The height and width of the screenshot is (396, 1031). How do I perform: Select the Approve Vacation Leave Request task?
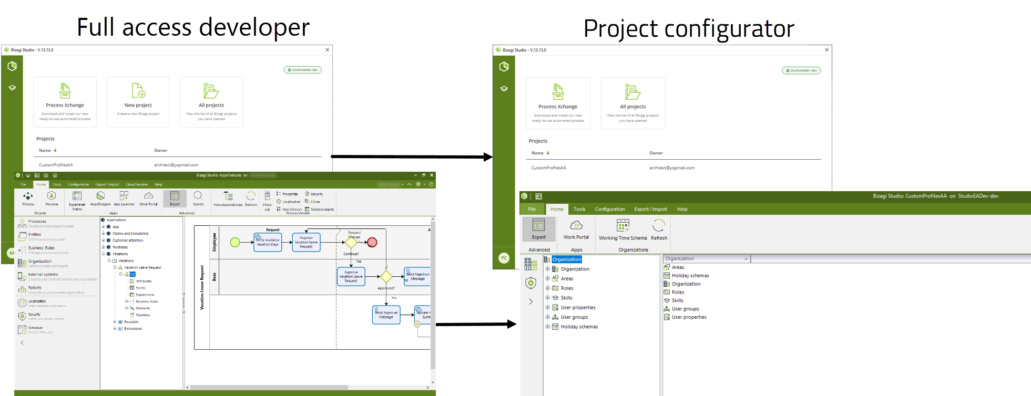[x=351, y=276]
